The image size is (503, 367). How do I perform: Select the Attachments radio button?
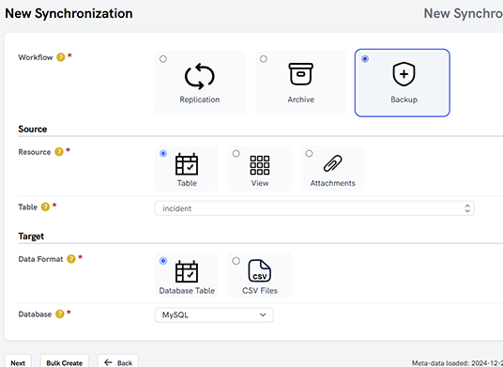(309, 154)
